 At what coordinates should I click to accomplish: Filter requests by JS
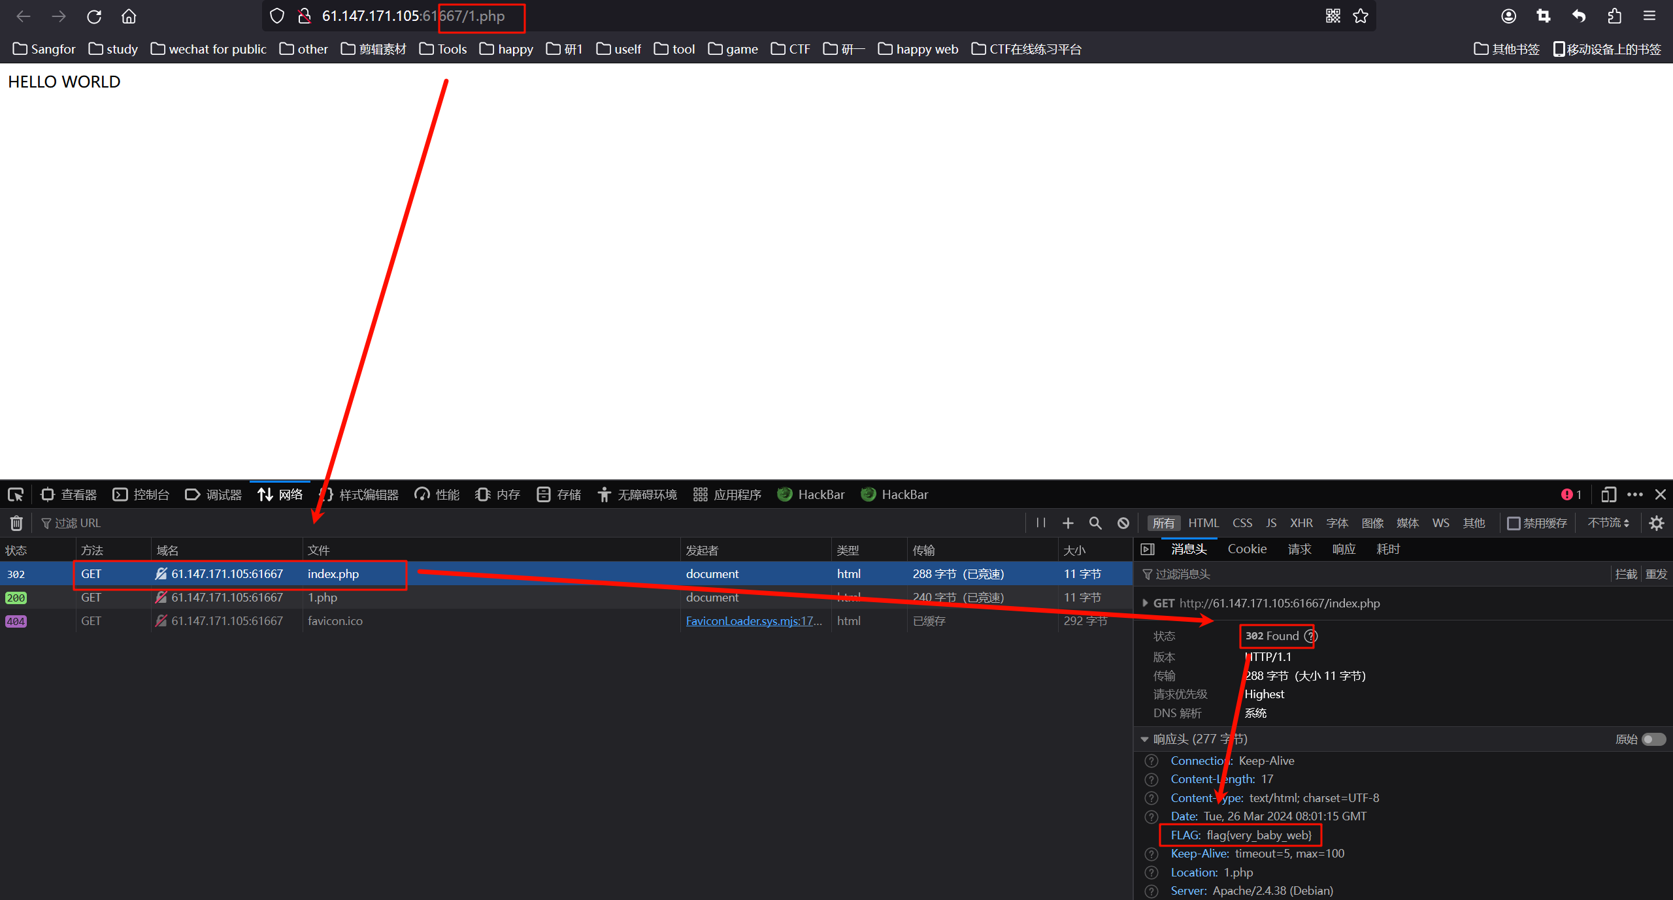(1271, 523)
